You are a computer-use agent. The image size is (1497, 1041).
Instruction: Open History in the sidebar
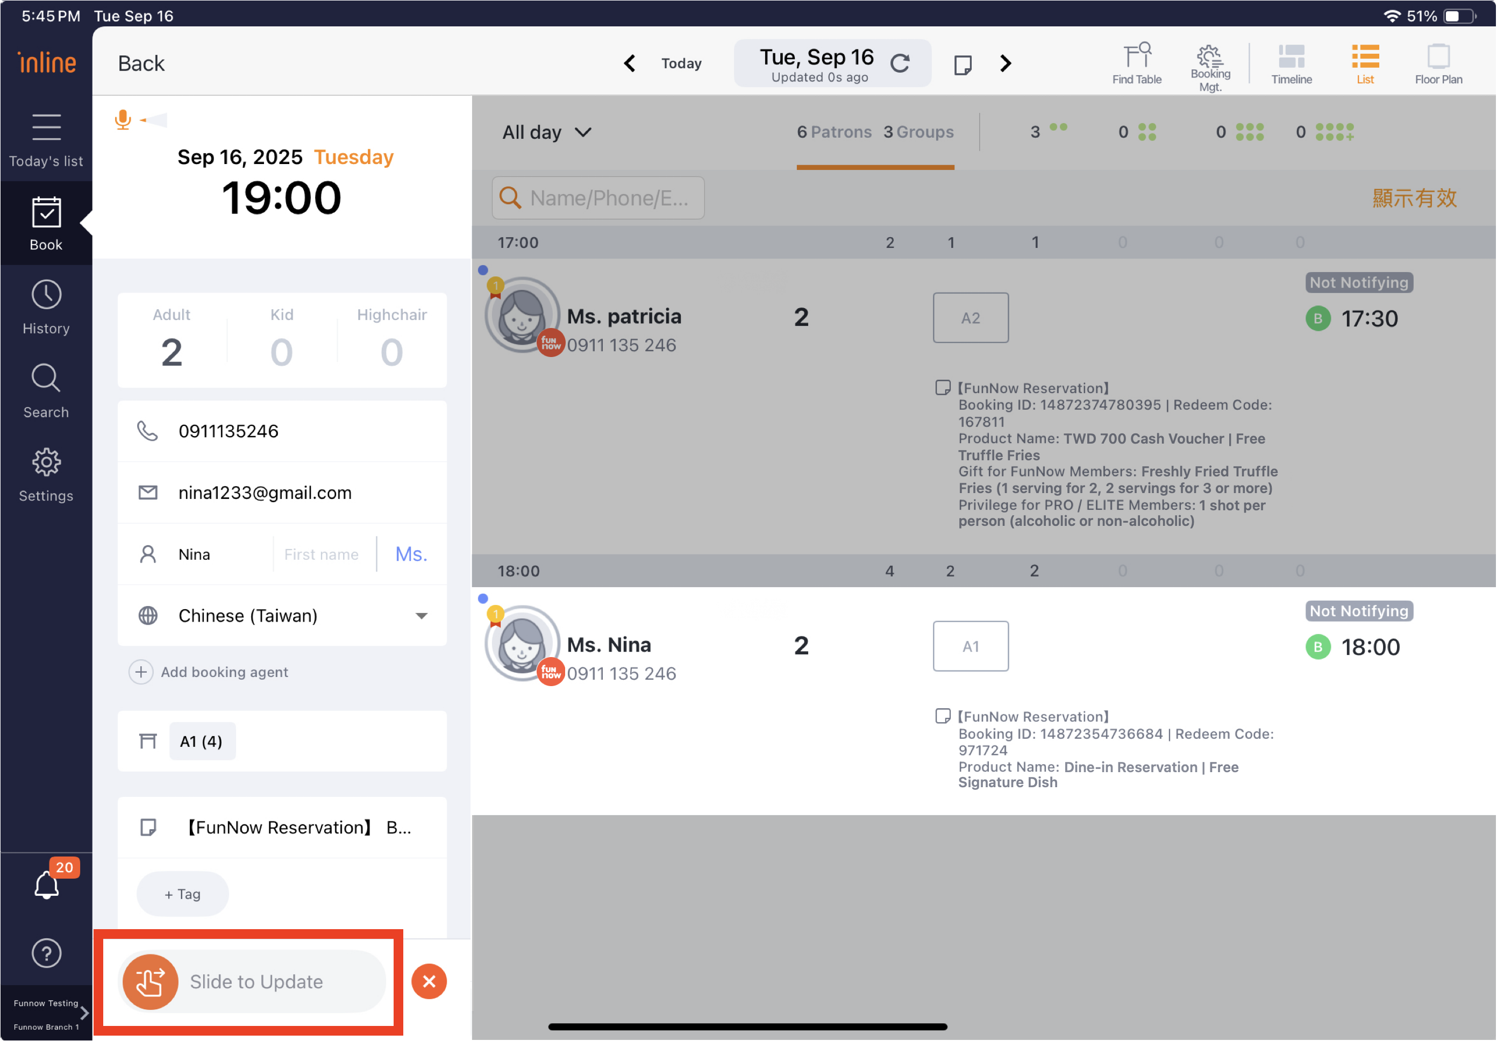coord(46,308)
